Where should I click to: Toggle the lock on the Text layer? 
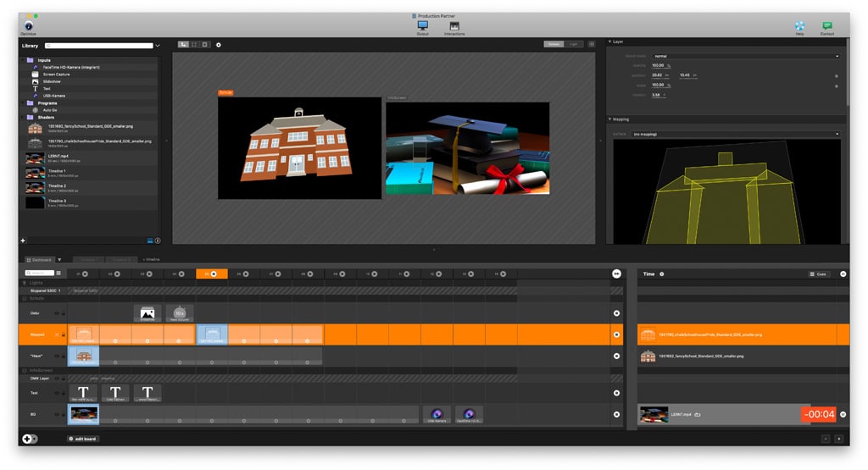(x=64, y=393)
